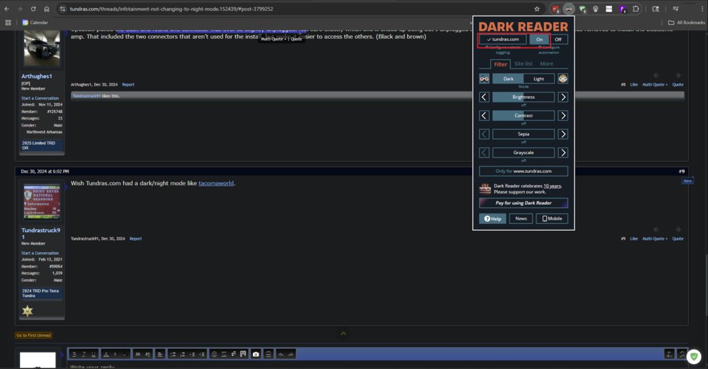Jump to top using the up chevron

343,333
